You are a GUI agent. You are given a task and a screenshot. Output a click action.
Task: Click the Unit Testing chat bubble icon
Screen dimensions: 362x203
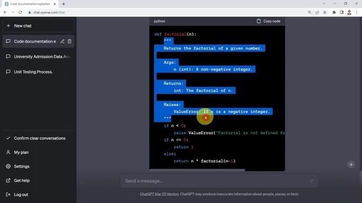[8, 72]
